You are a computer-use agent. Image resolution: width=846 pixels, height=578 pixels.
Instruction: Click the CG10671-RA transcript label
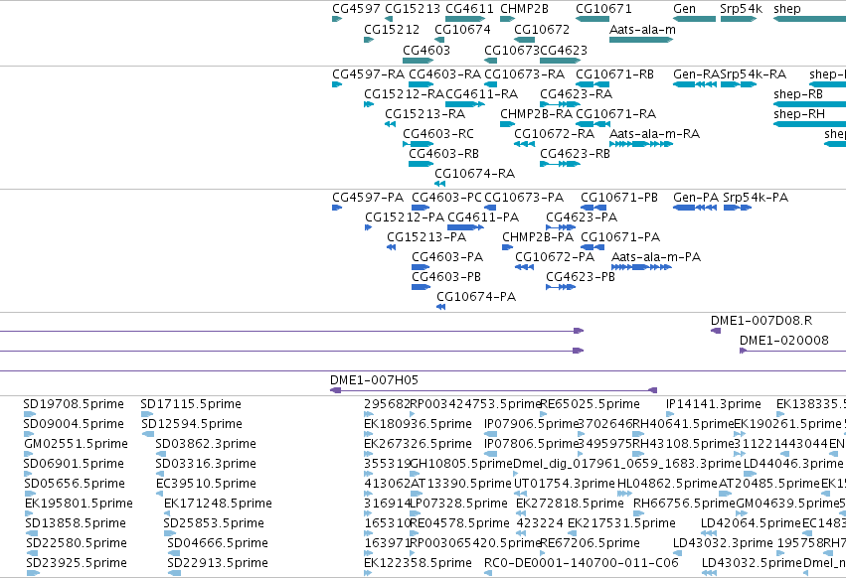pos(615,114)
